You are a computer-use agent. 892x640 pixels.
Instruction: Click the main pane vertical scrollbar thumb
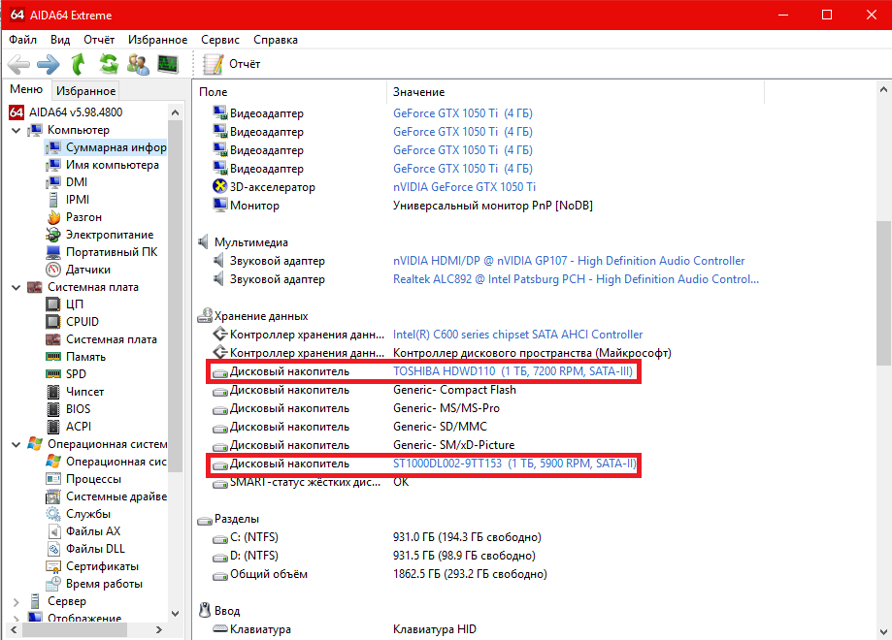click(883, 293)
